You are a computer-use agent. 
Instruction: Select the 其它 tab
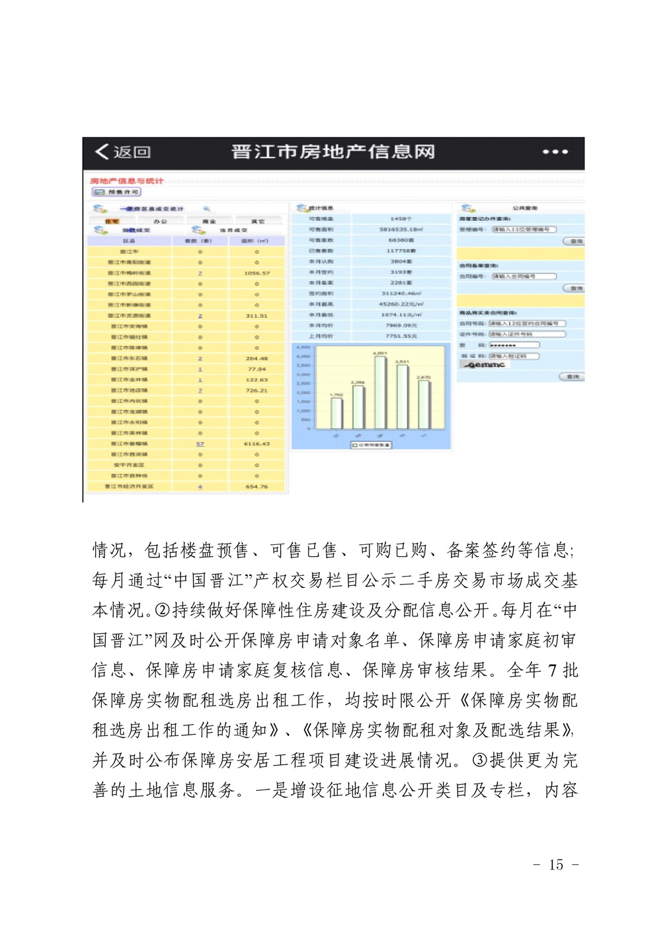258,221
